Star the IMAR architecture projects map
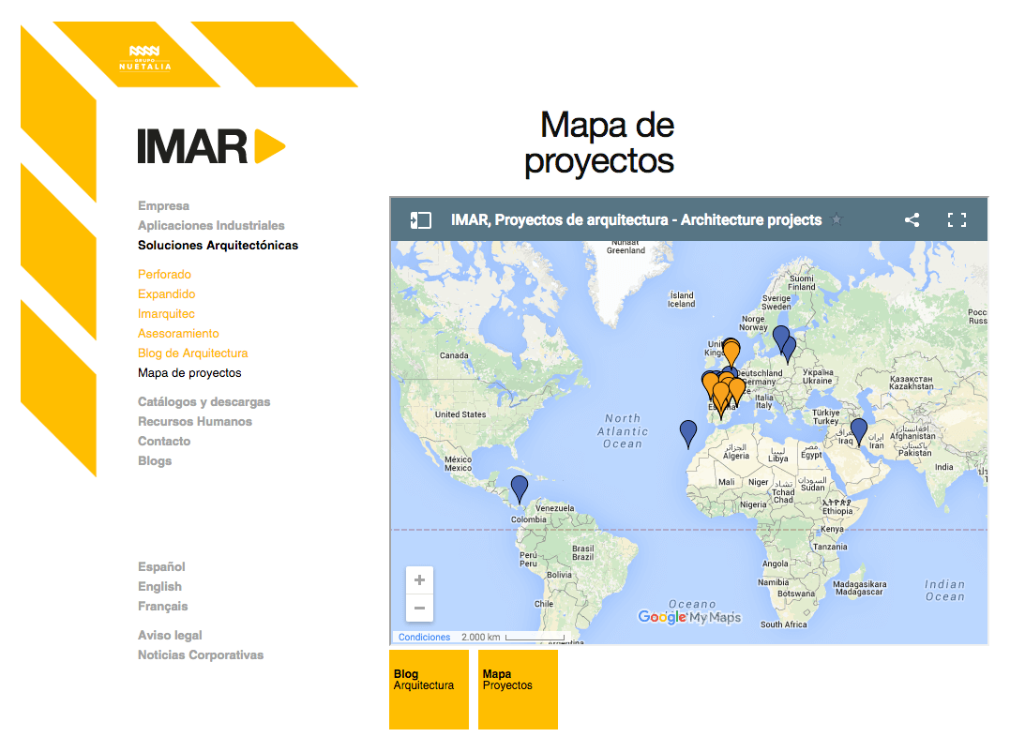The height and width of the screenshot is (752, 1025). 837,220
